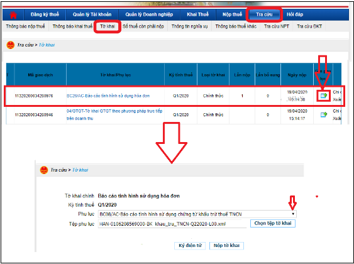
Task: Expand the Phụ lục dropdown arrow
Action: tap(293, 214)
